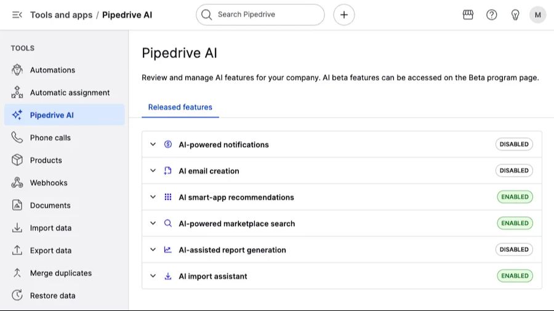Go to Tools and apps breadcrumb
The image size is (554, 311).
coord(61,15)
